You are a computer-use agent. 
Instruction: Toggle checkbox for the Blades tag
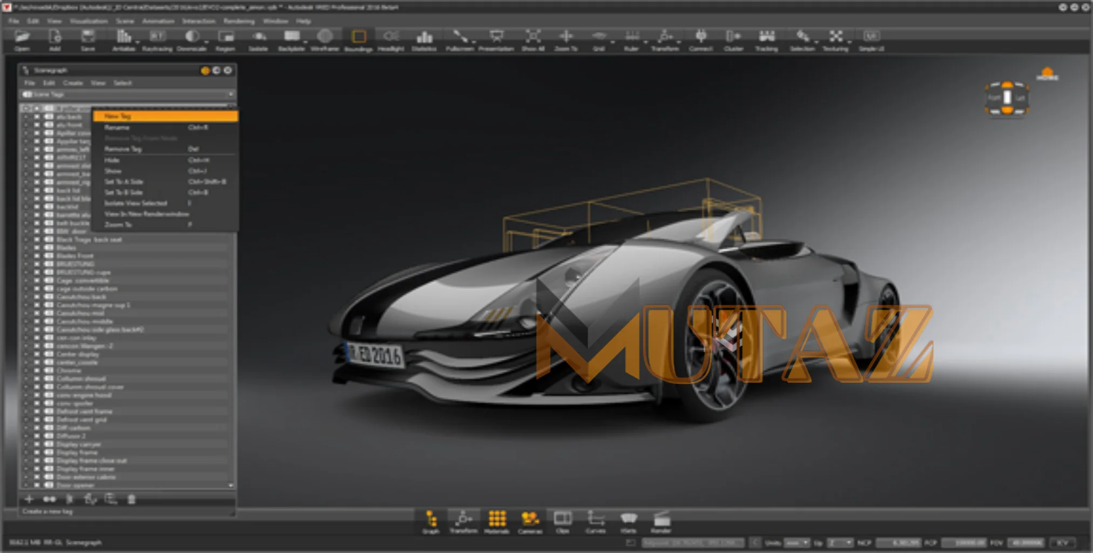37,248
